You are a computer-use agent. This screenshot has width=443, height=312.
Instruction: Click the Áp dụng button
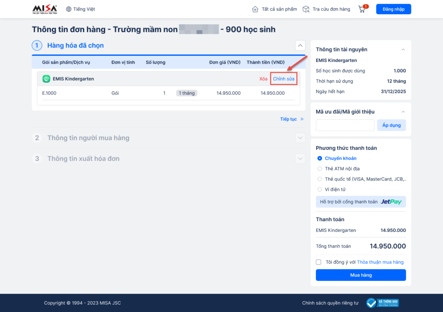point(391,125)
